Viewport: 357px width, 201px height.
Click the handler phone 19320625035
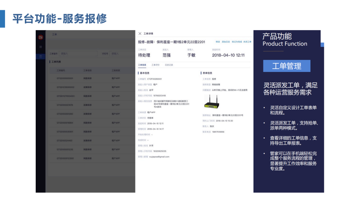click(x=160, y=151)
